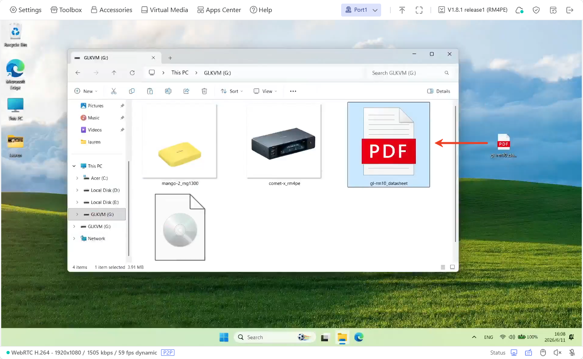The height and width of the screenshot is (359, 583).
Task: Open the Port1 dropdown selector
Action: (x=361, y=10)
